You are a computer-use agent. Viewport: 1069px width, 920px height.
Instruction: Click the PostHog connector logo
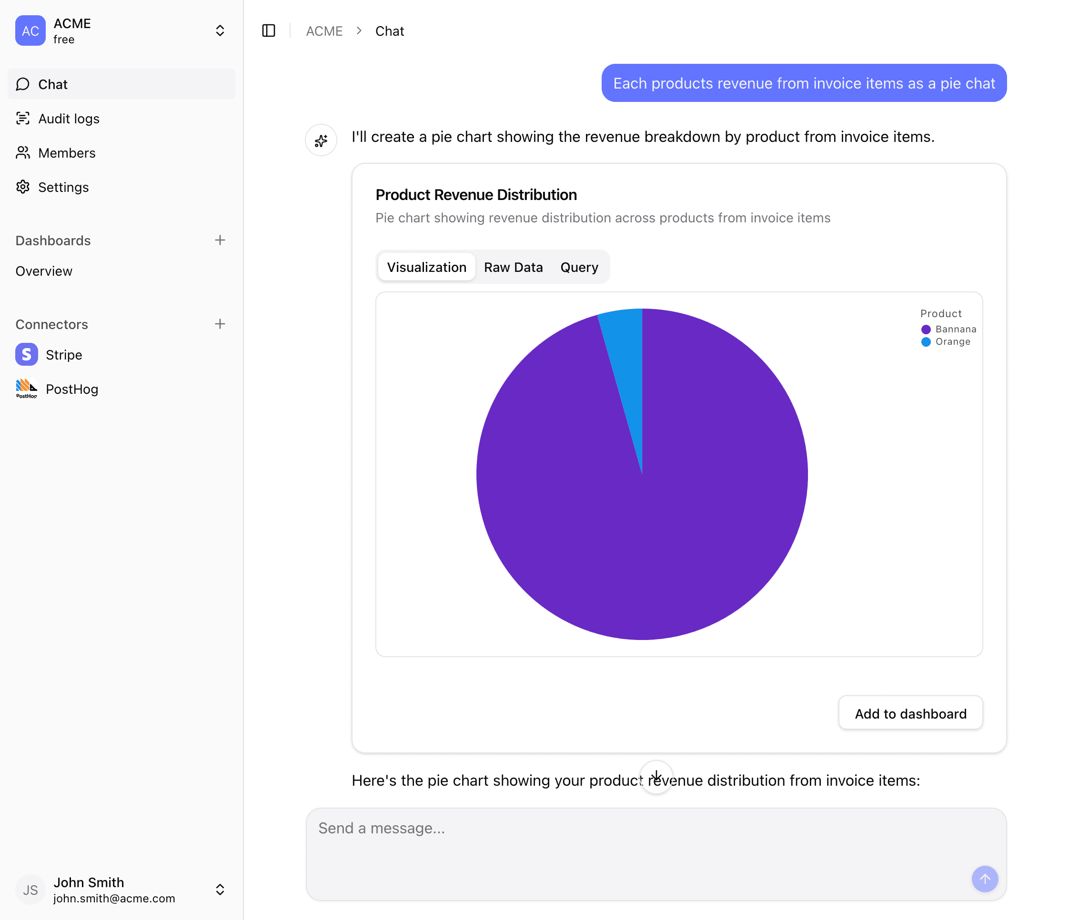point(26,389)
